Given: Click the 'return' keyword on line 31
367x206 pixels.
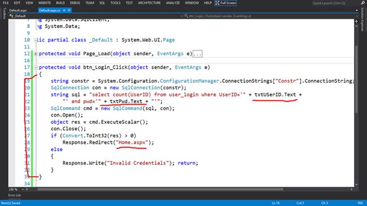Looking at the screenshot, I should 186,163.
